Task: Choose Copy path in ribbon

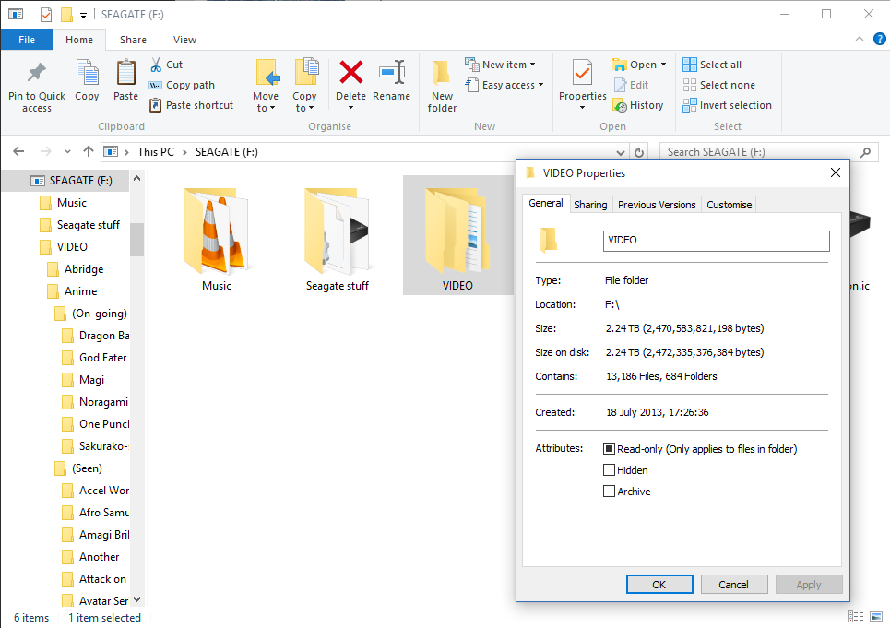Action: [x=182, y=85]
